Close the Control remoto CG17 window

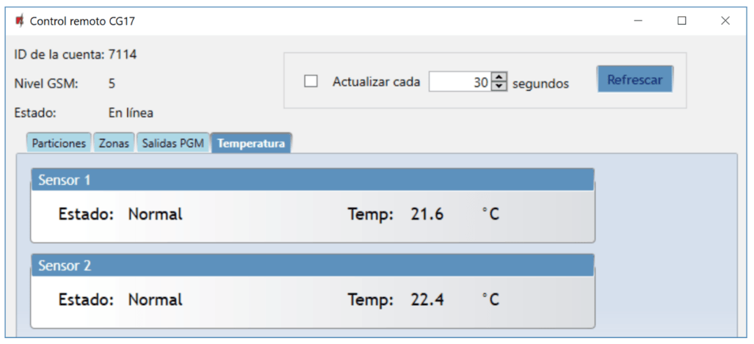click(x=725, y=21)
